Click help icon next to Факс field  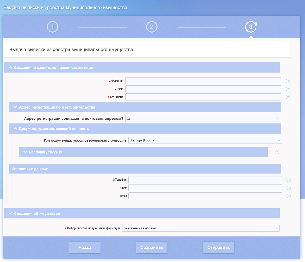(x=289, y=188)
